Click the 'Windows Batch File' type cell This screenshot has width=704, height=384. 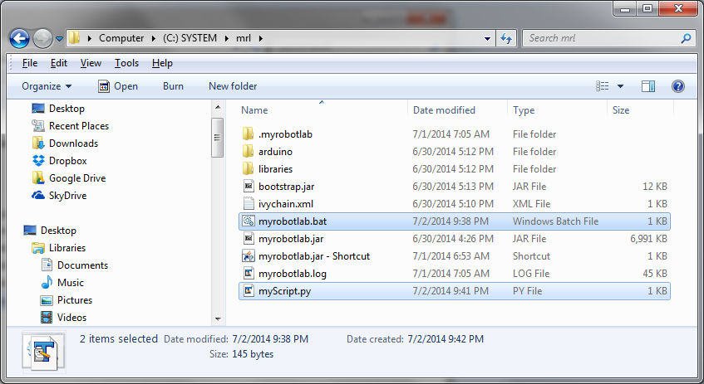[x=555, y=221]
